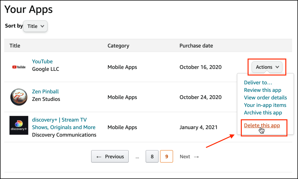The width and height of the screenshot is (298, 179).
Task: Open the Zen Pinball title link
Action: point(45,92)
